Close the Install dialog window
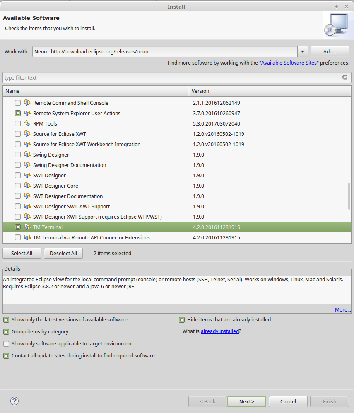 347,7
